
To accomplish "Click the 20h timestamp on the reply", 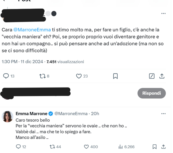I will [x=95, y=114].
